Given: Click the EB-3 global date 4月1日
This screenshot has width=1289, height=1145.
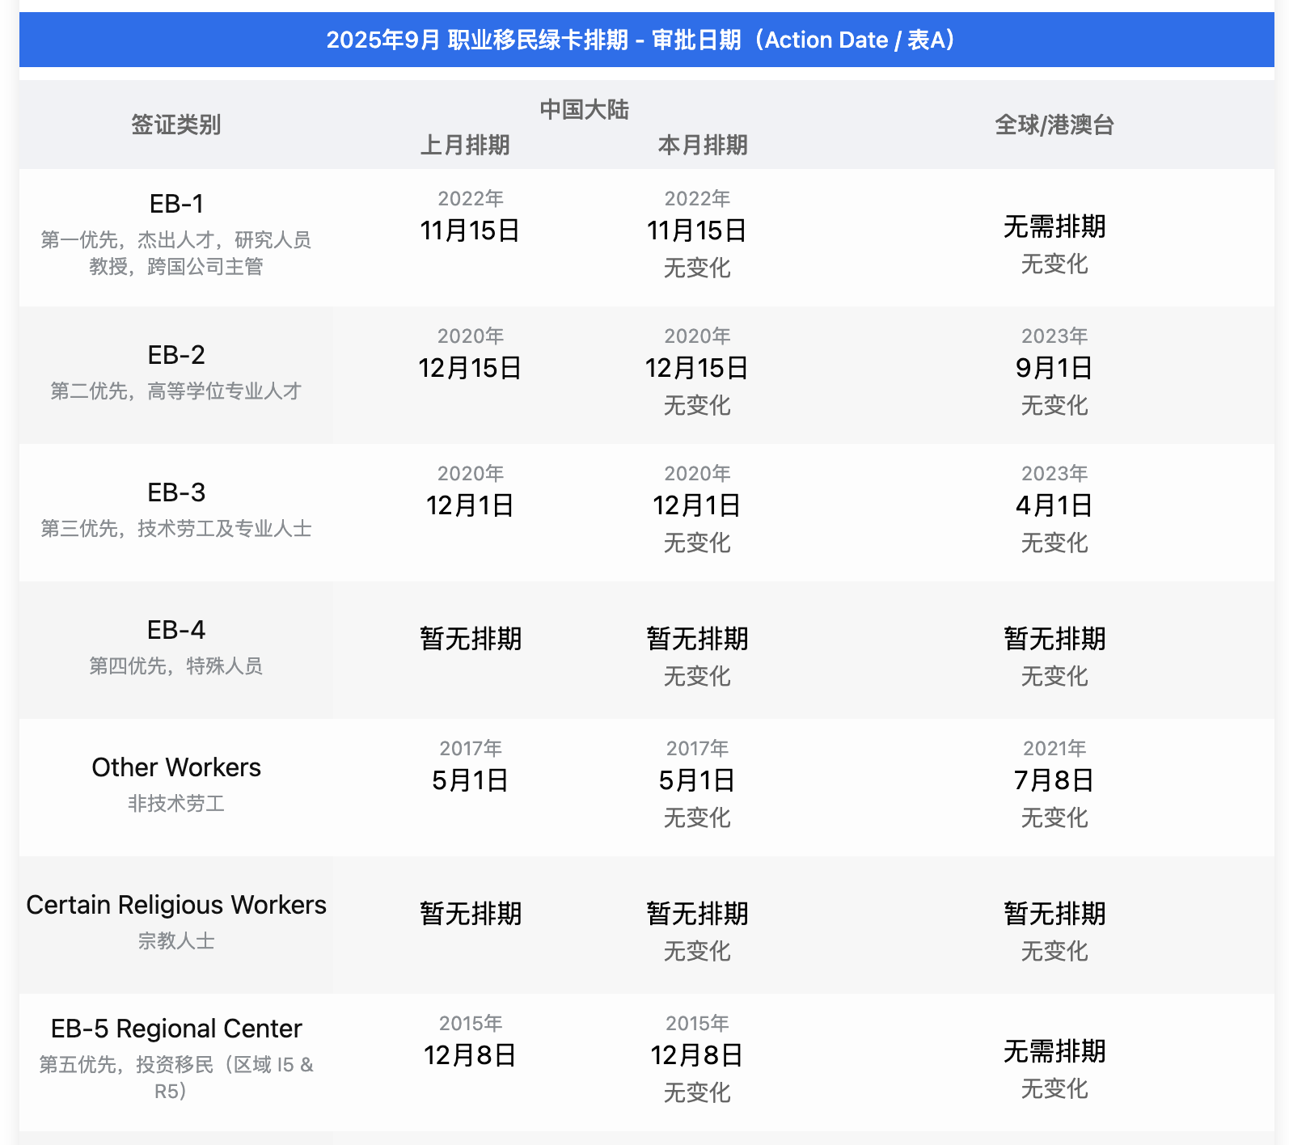Looking at the screenshot, I should (1054, 505).
